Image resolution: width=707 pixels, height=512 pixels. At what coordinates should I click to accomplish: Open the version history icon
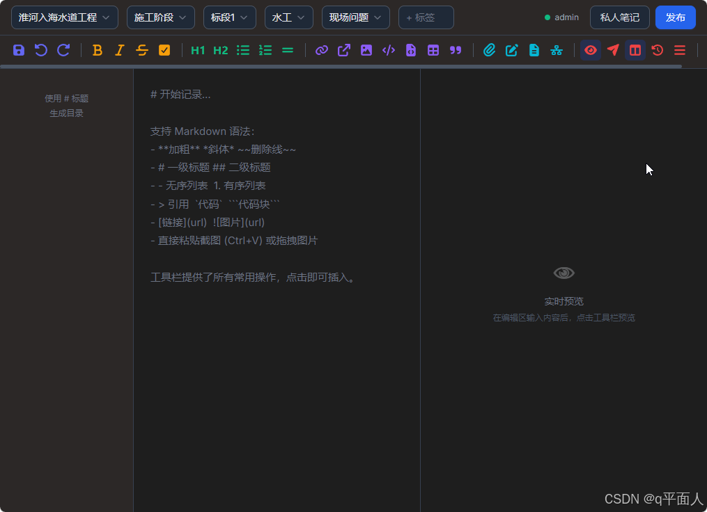658,50
